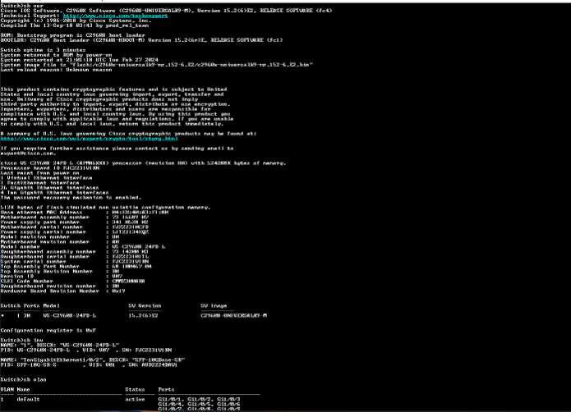
Task: Click the 'Motherboard serial number' row
Action: tap(75, 227)
